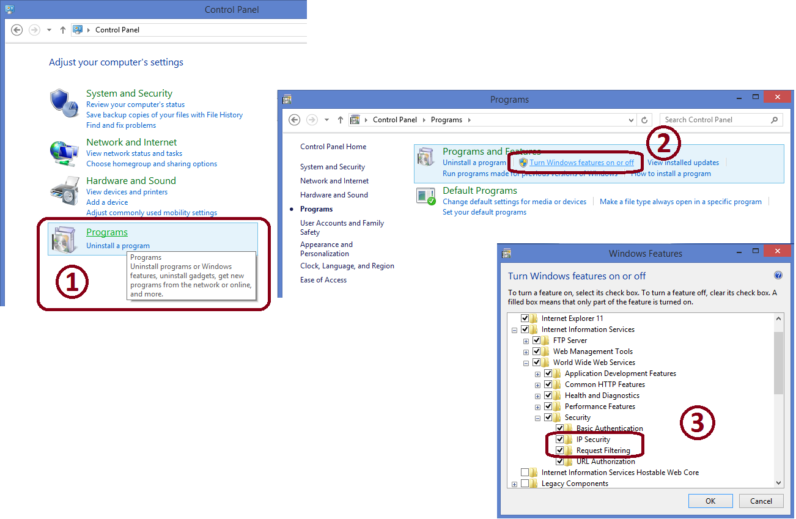Click the Hardware and Sound printer icon
The image size is (796, 519).
click(x=64, y=191)
